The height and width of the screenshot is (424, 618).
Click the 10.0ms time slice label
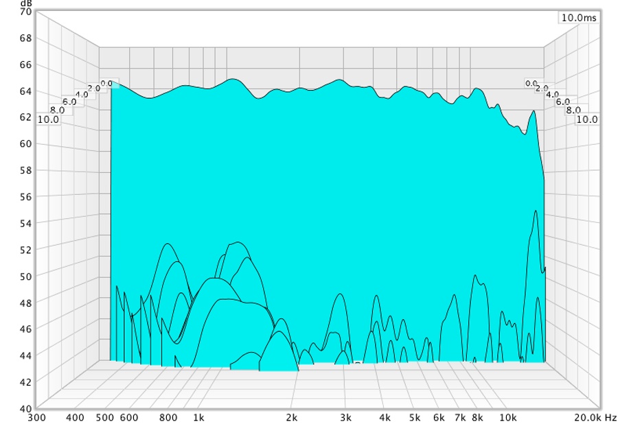[579, 18]
